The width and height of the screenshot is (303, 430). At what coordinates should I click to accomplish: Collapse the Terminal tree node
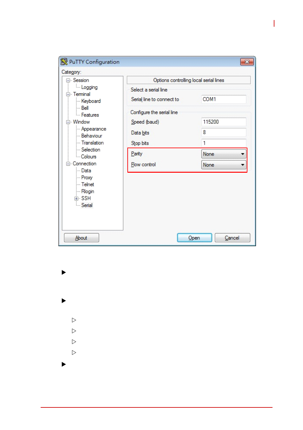click(x=68, y=94)
